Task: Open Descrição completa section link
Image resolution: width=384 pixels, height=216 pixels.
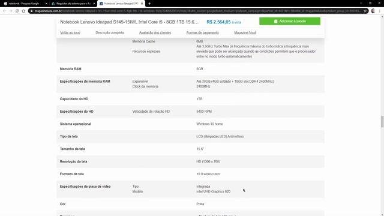Action: click(x=109, y=32)
